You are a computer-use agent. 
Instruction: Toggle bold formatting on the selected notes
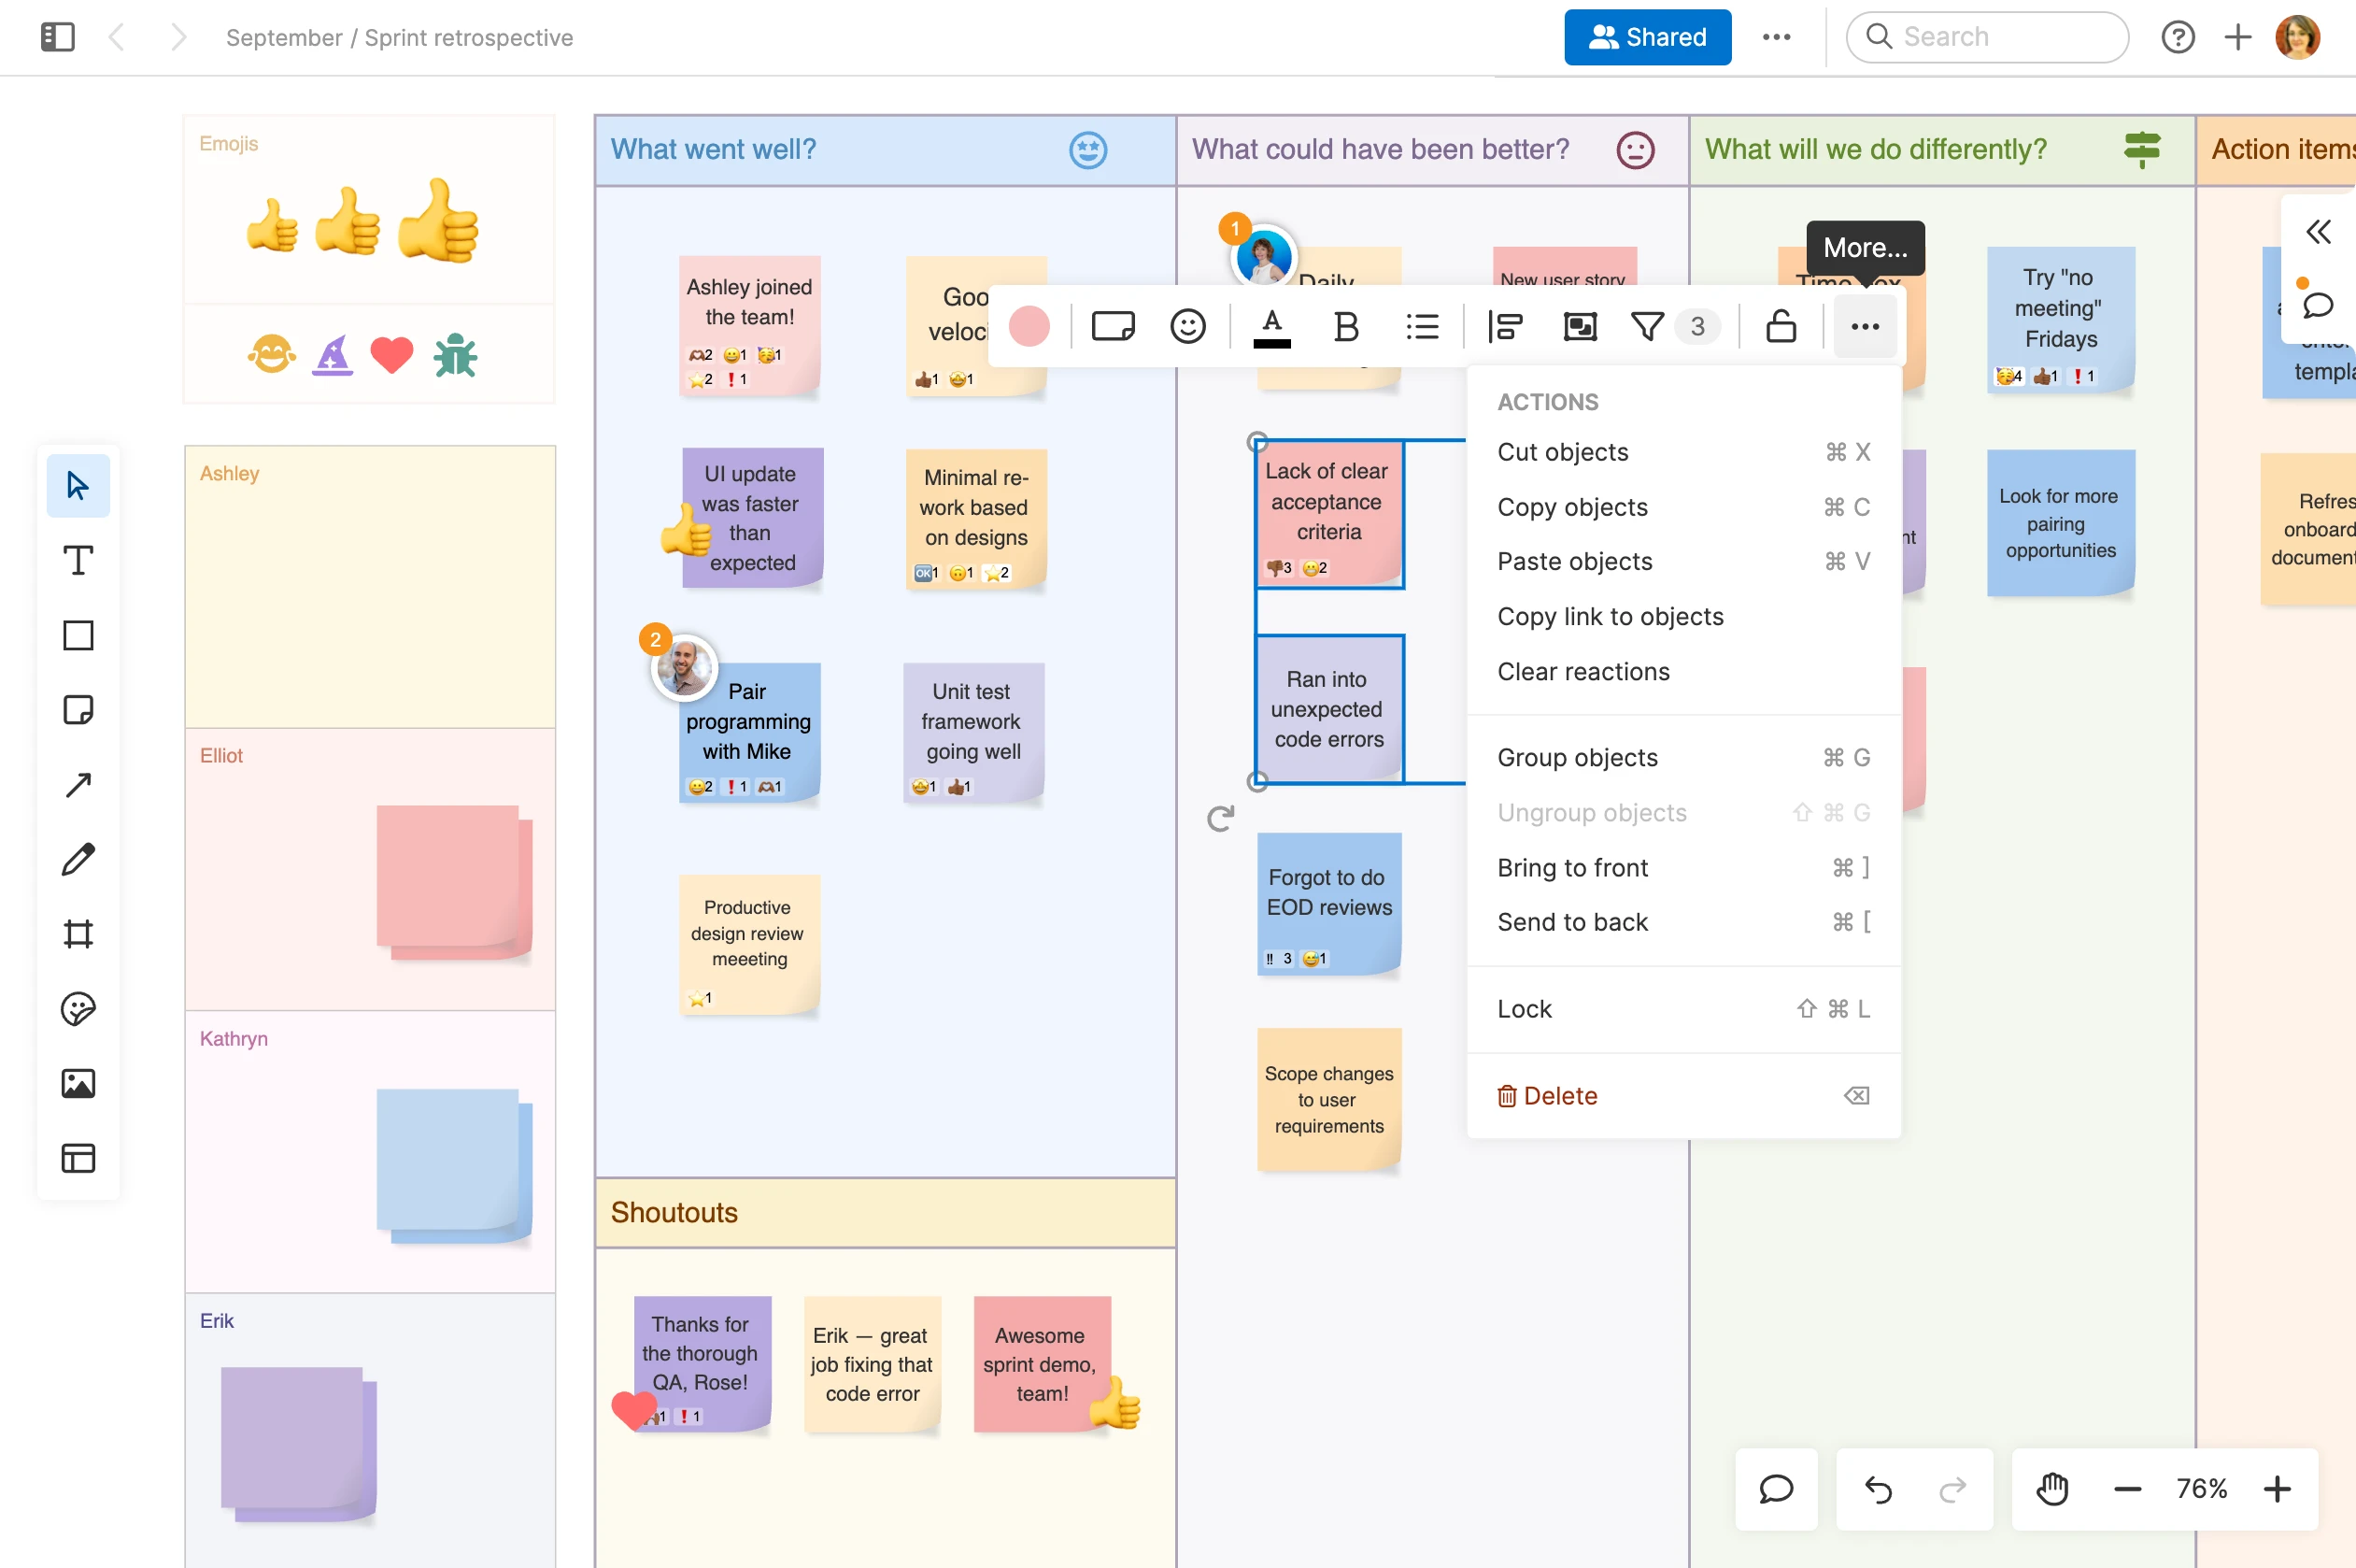coord(1345,326)
